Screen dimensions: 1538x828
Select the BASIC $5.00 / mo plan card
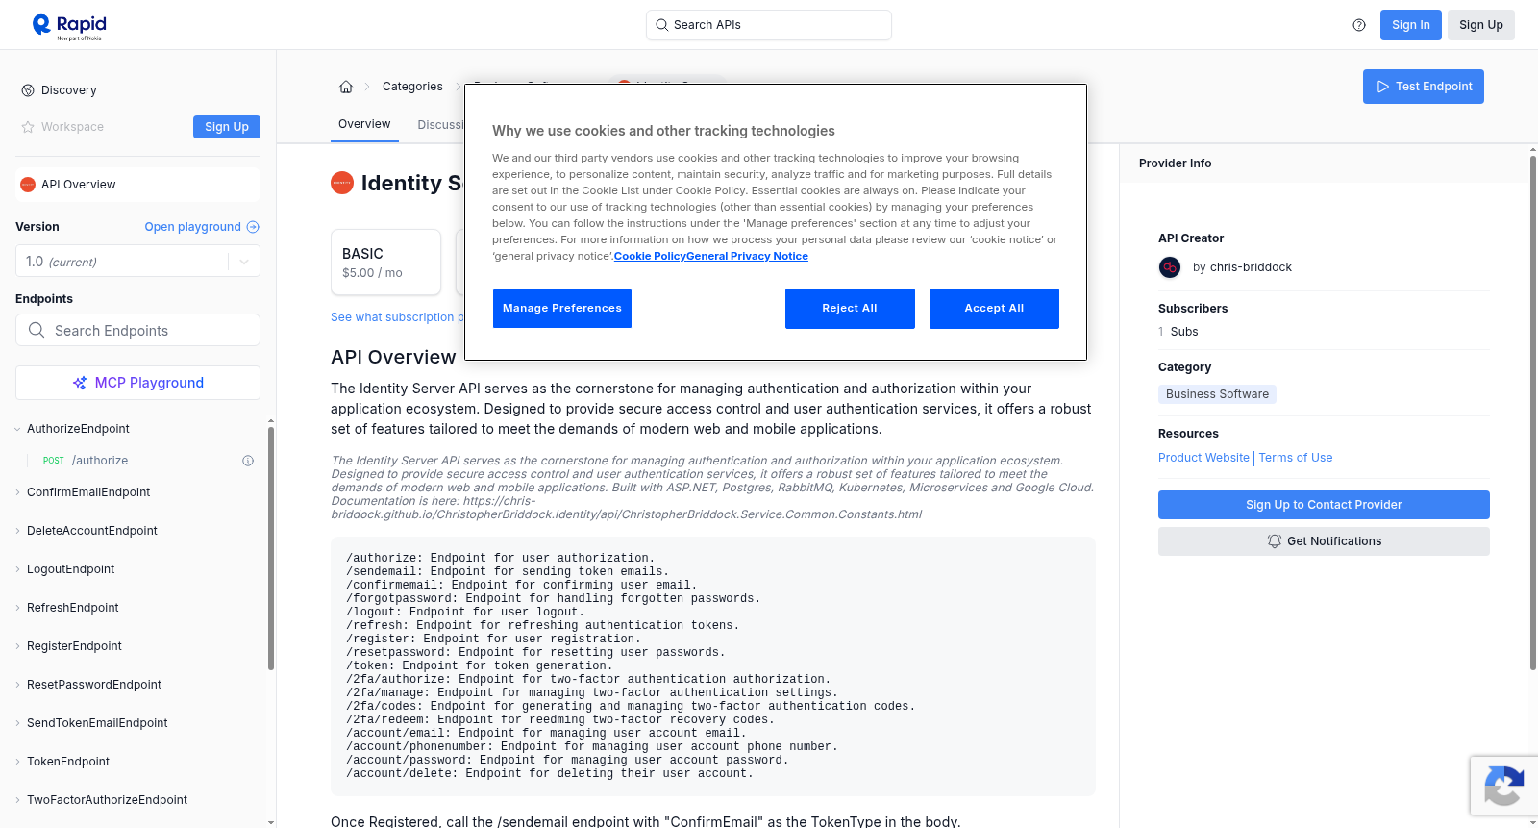(x=385, y=262)
